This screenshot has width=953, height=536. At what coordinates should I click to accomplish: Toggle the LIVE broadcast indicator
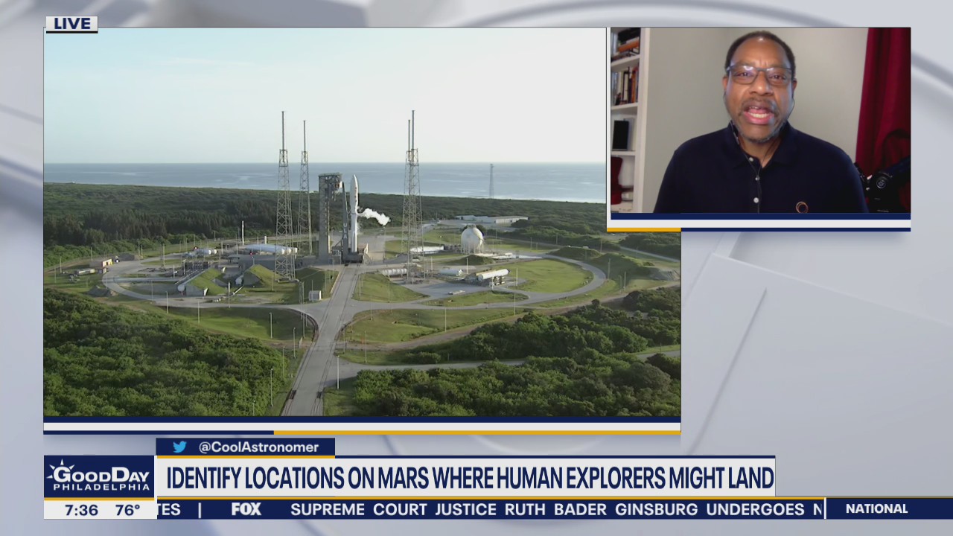coord(71,23)
